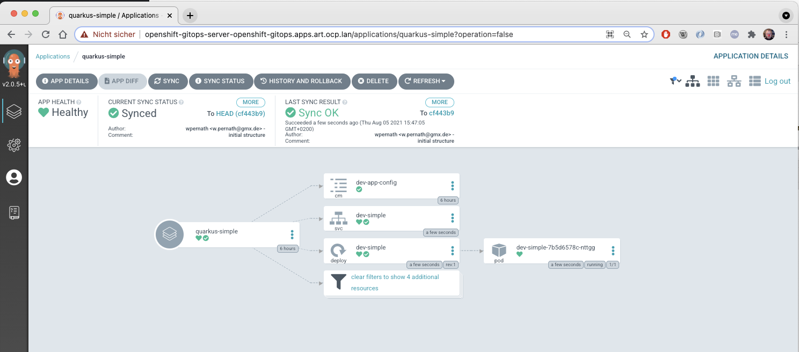Image resolution: width=799 pixels, height=352 pixels.
Task: Open APP DETAILS button
Action: (66, 81)
